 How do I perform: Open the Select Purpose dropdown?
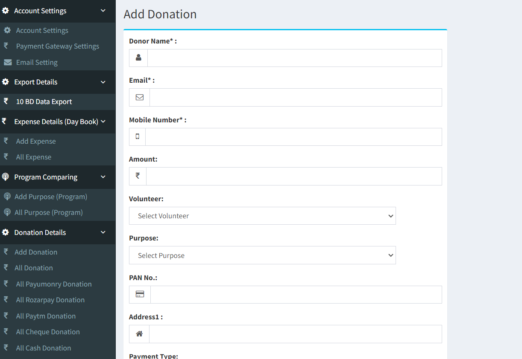[262, 255]
